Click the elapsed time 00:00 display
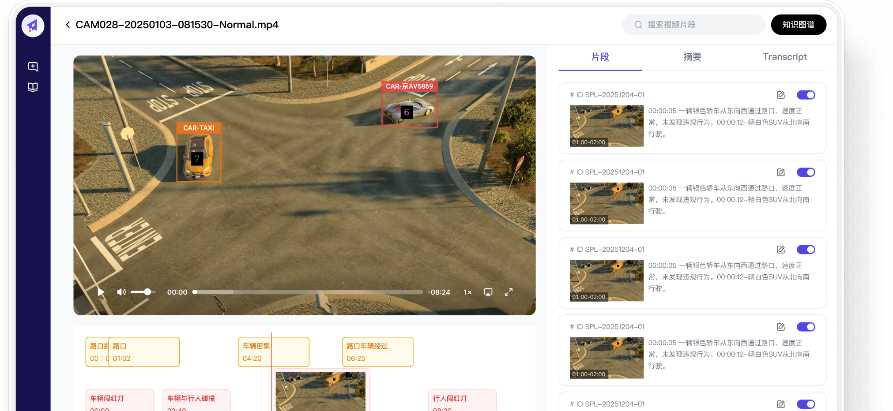Image resolution: width=893 pixels, height=411 pixels. (177, 292)
